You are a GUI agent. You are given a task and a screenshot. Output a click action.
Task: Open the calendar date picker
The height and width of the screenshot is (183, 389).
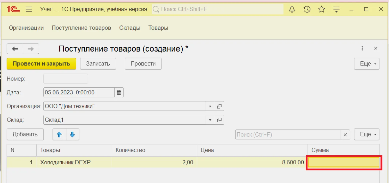pos(119,92)
